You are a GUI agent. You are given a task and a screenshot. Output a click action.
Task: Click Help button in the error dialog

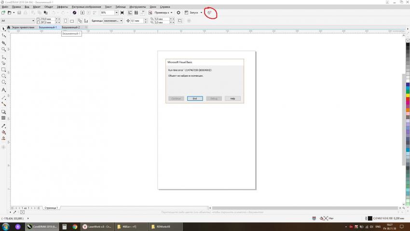pos(232,98)
